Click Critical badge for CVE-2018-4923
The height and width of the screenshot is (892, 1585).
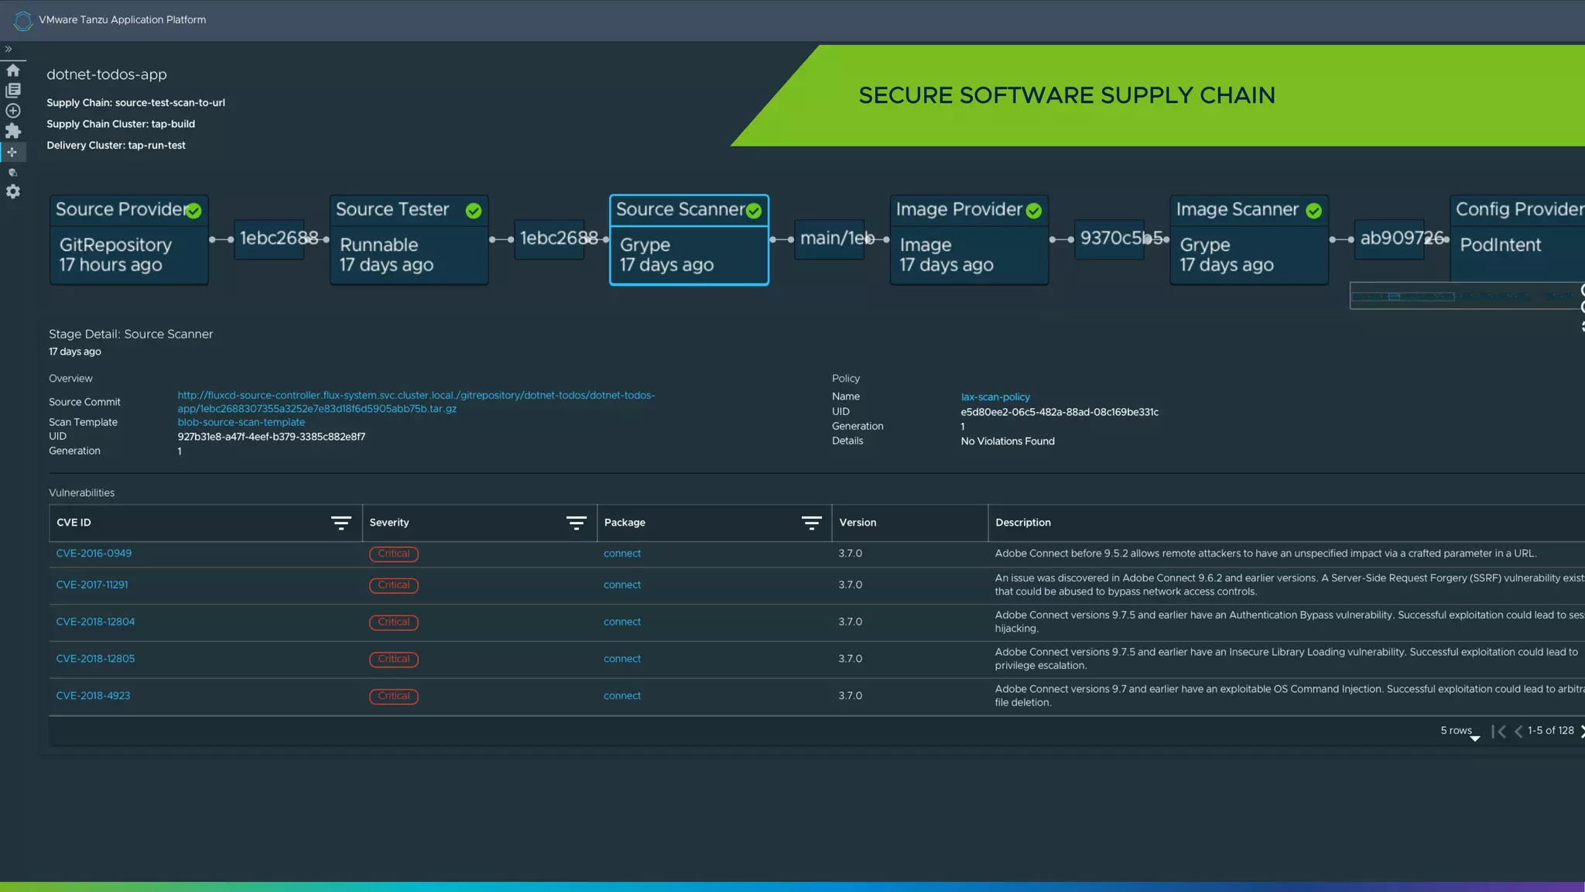(394, 697)
